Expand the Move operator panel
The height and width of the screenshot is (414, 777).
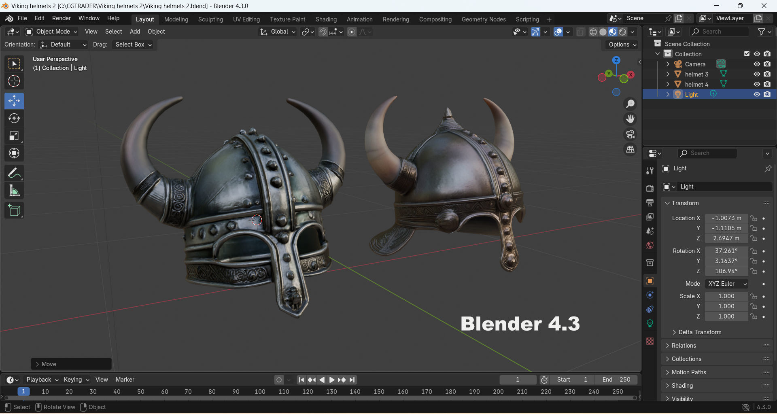click(x=71, y=364)
